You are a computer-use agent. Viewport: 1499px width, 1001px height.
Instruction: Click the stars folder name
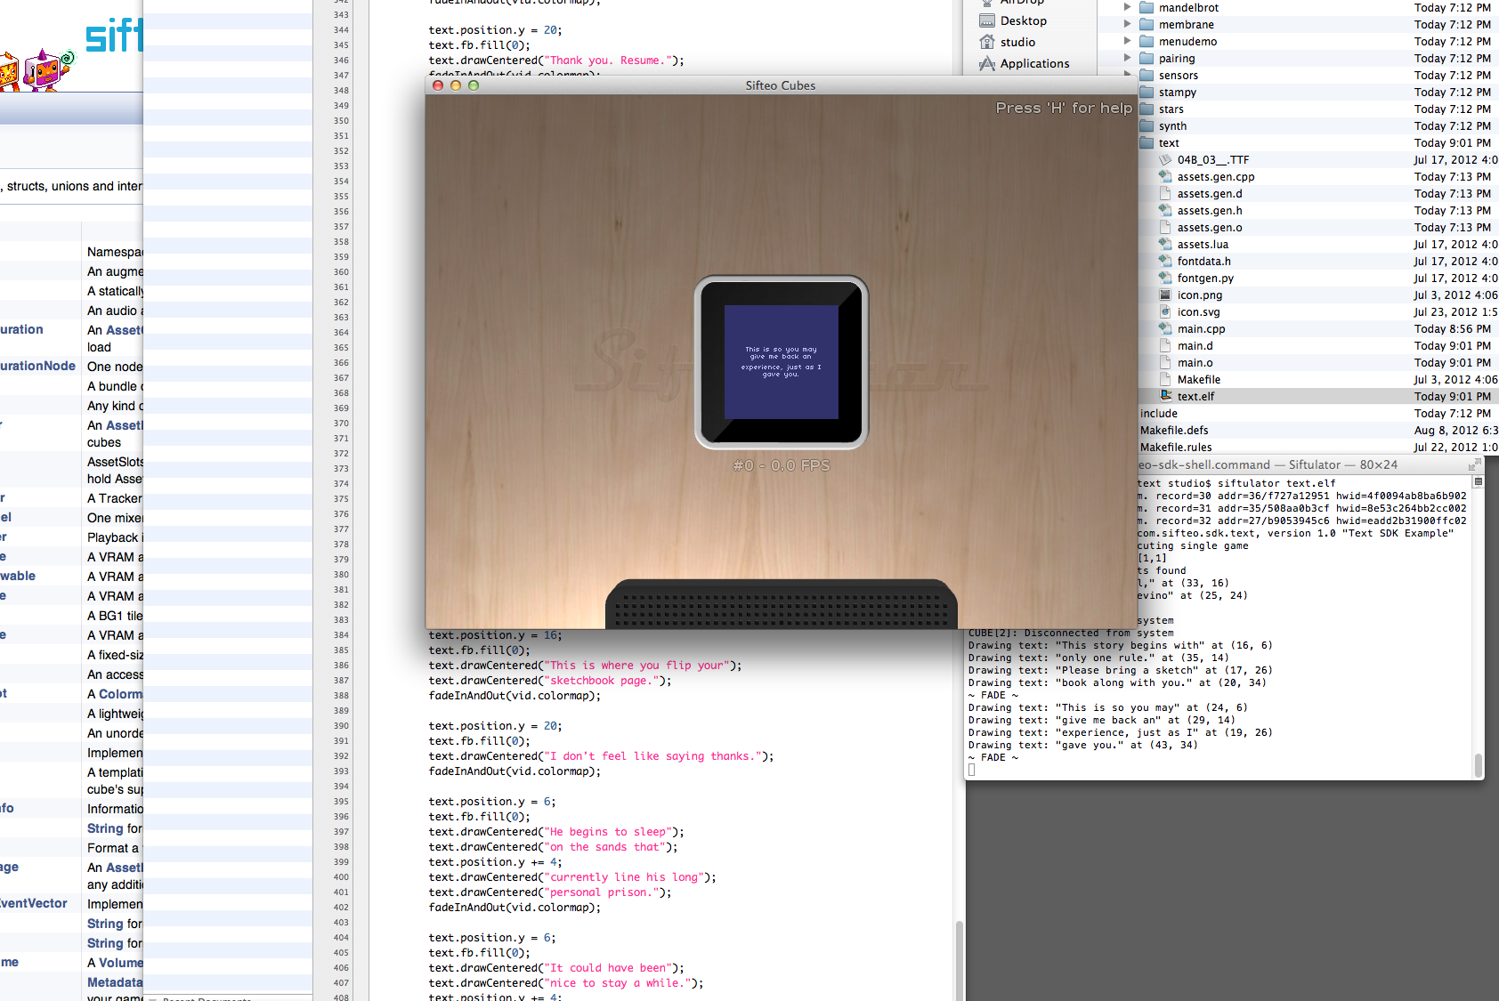tap(1171, 109)
